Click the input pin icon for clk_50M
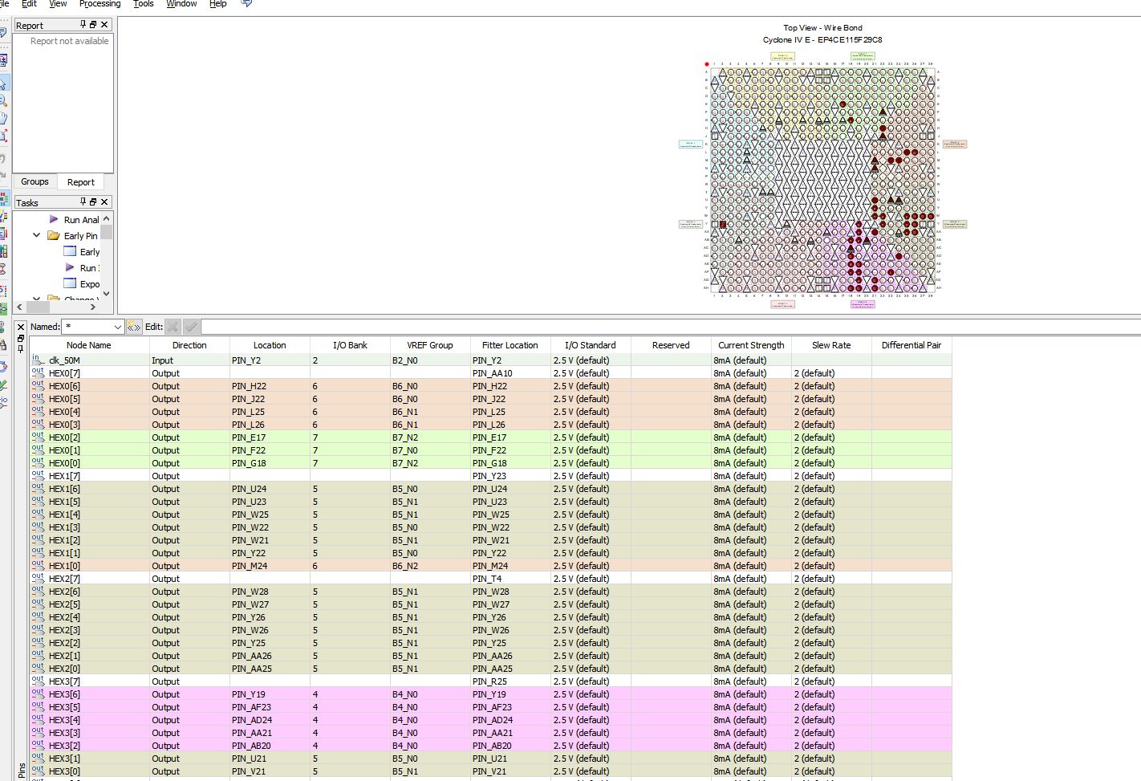Image resolution: width=1141 pixels, height=781 pixels. [x=38, y=360]
